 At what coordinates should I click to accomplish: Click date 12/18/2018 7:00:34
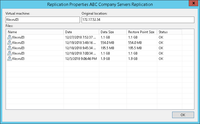tap(80, 53)
